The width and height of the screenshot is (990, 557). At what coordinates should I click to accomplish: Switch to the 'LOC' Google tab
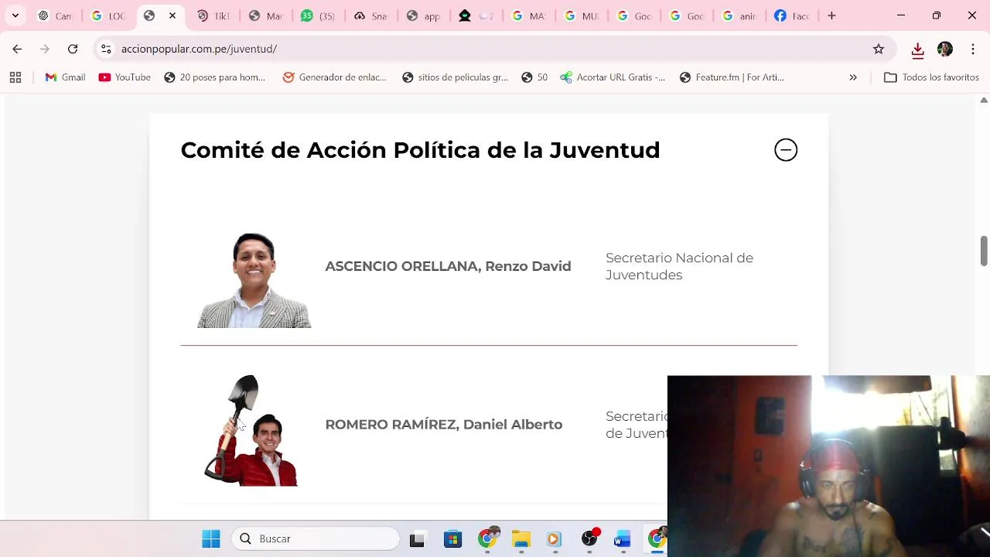[x=108, y=15]
